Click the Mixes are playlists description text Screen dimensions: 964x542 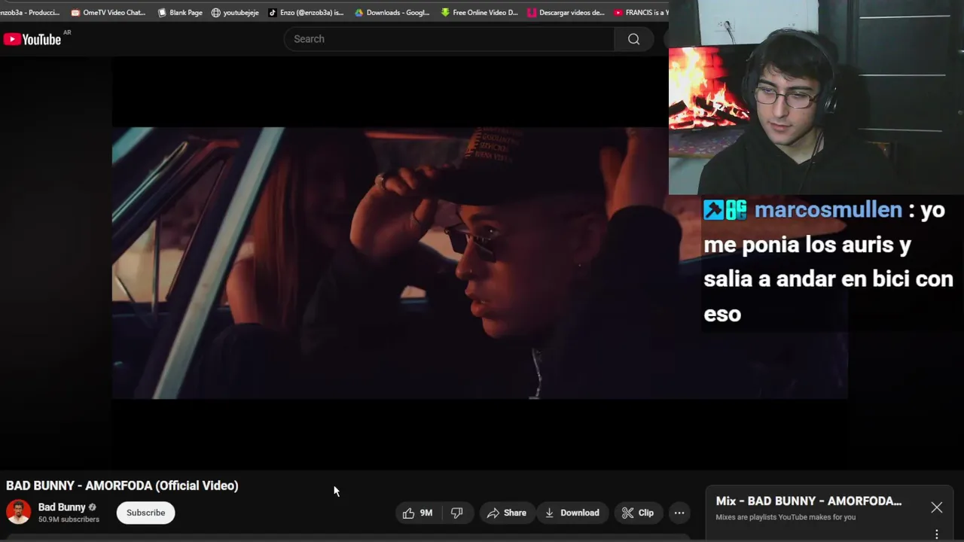coord(786,517)
